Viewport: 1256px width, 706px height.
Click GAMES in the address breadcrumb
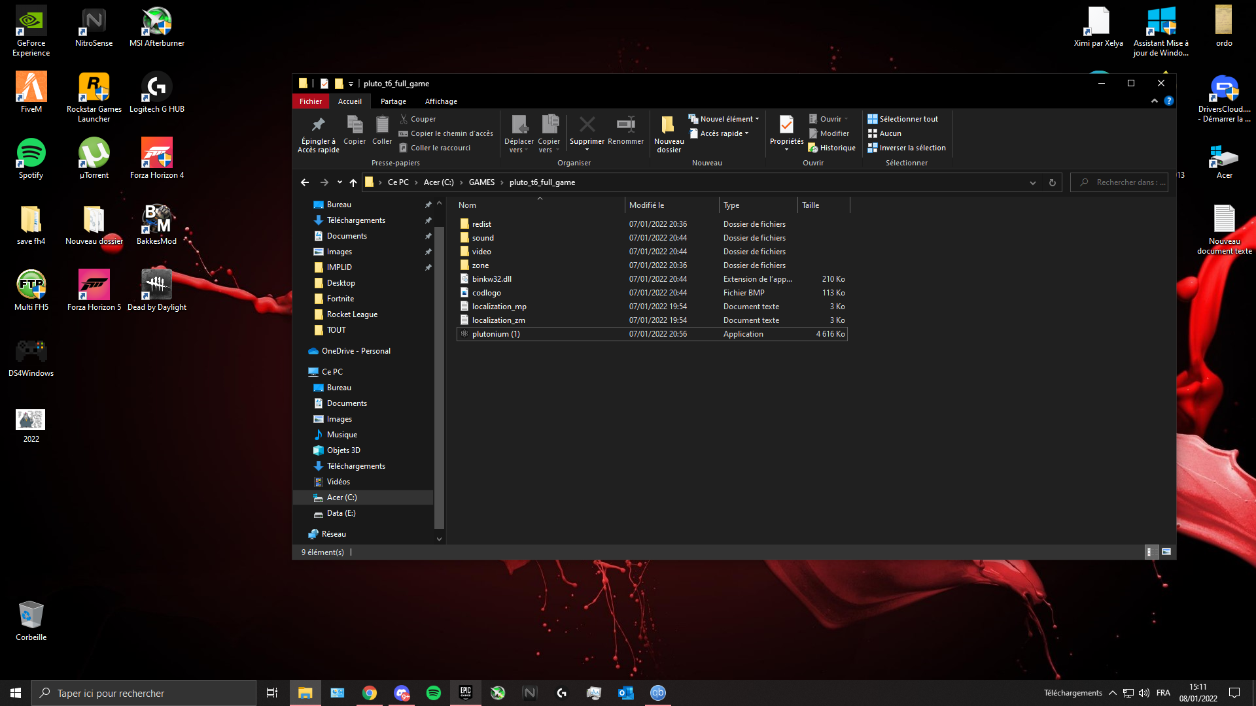point(481,182)
